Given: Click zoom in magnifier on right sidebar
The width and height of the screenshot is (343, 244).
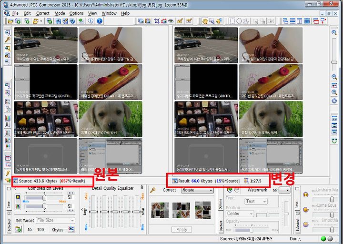Looking at the screenshot, I should (334, 33).
